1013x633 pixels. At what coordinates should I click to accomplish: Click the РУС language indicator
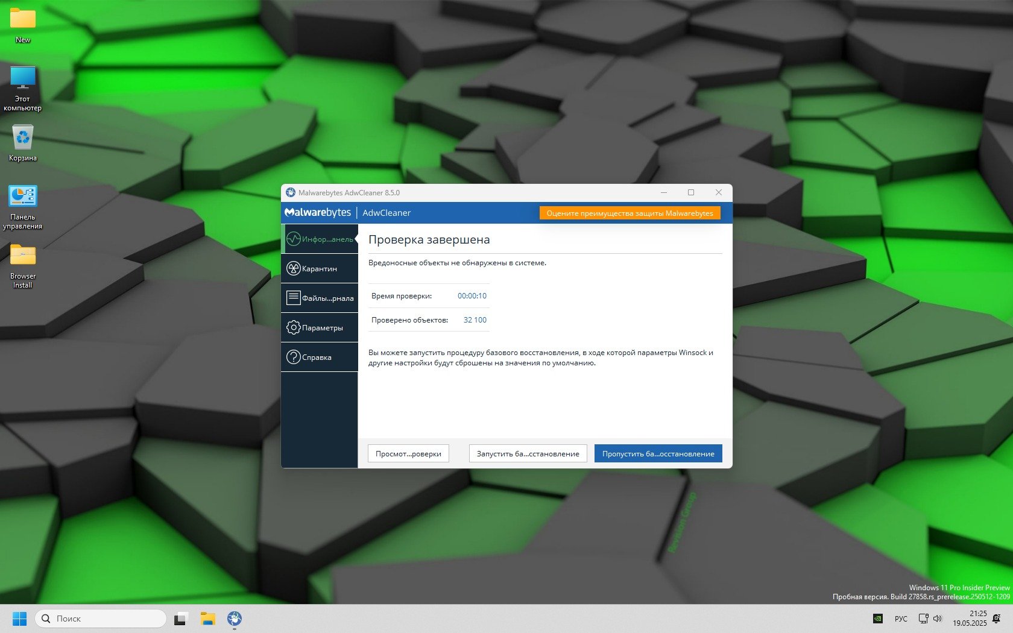pyautogui.click(x=901, y=619)
